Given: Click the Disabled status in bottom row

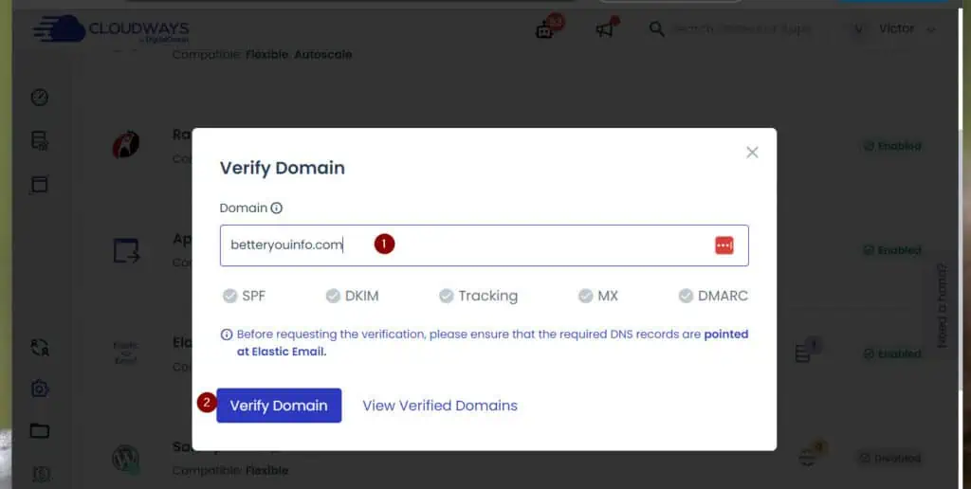Looking at the screenshot, I should tap(891, 458).
